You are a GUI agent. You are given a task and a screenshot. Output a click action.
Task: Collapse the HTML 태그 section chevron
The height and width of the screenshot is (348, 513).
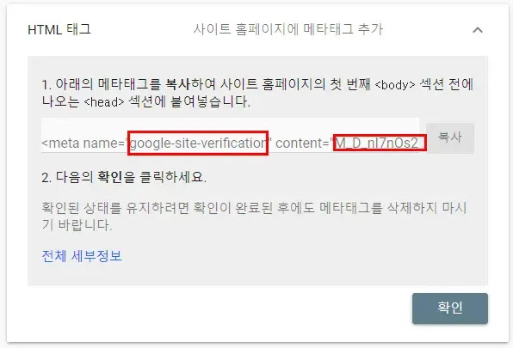478,30
